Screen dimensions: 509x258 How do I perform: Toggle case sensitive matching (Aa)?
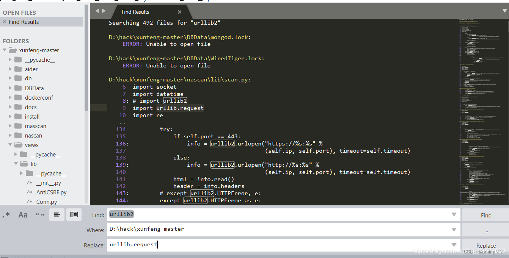(x=23, y=215)
